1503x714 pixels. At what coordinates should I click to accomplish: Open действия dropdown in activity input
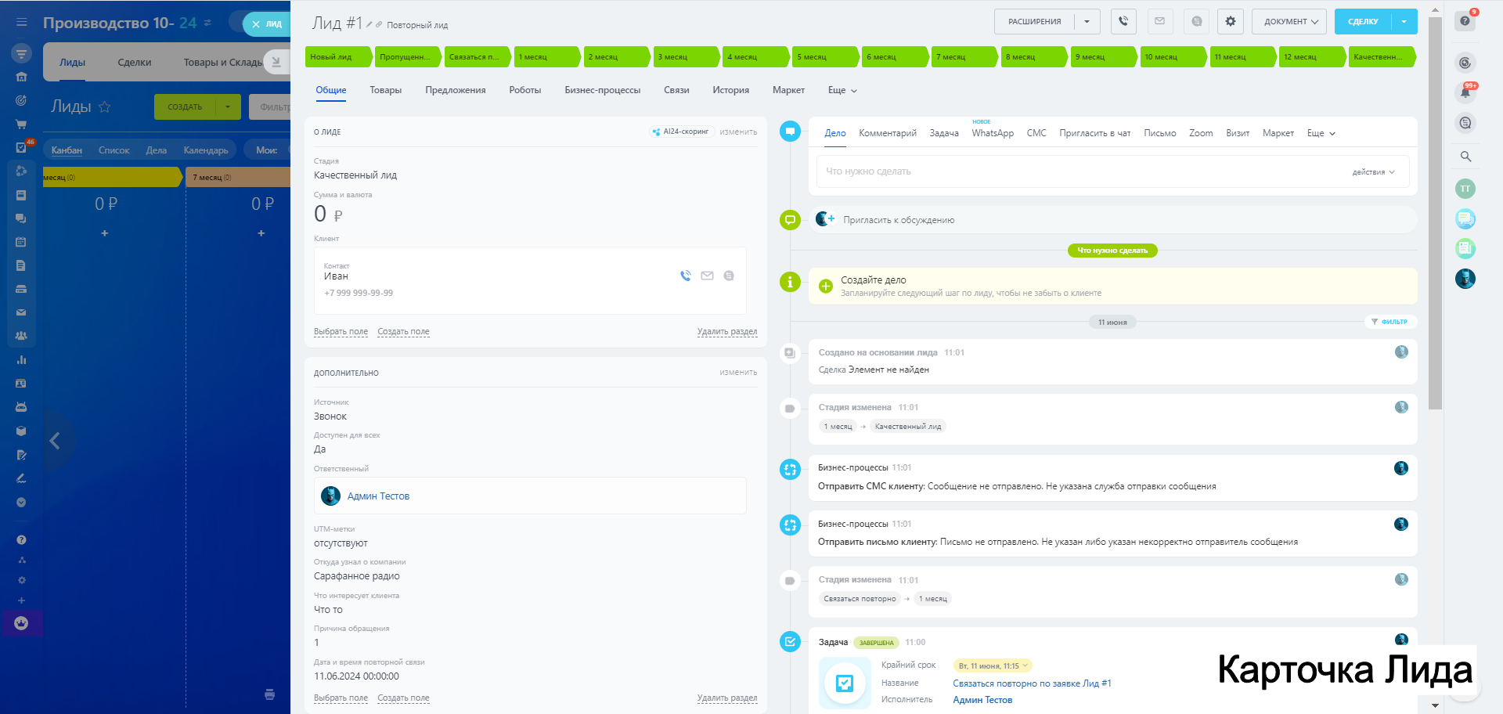[x=1373, y=172]
